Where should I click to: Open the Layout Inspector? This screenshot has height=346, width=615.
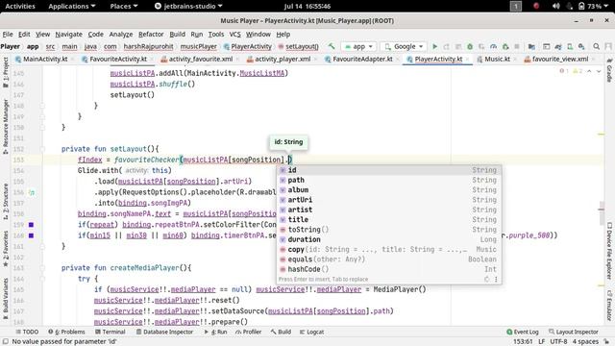point(573,332)
